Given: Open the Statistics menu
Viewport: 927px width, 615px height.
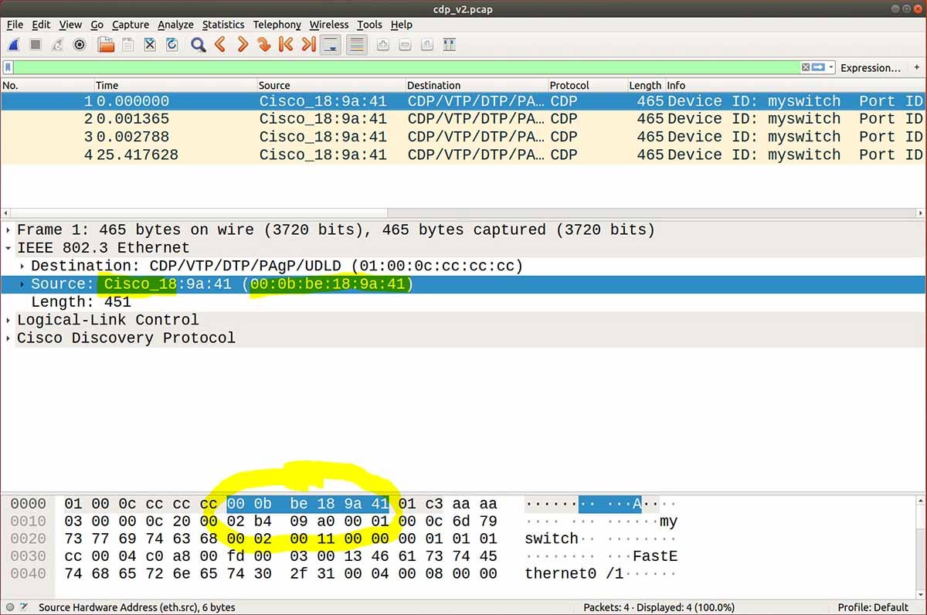Looking at the screenshot, I should tap(223, 25).
